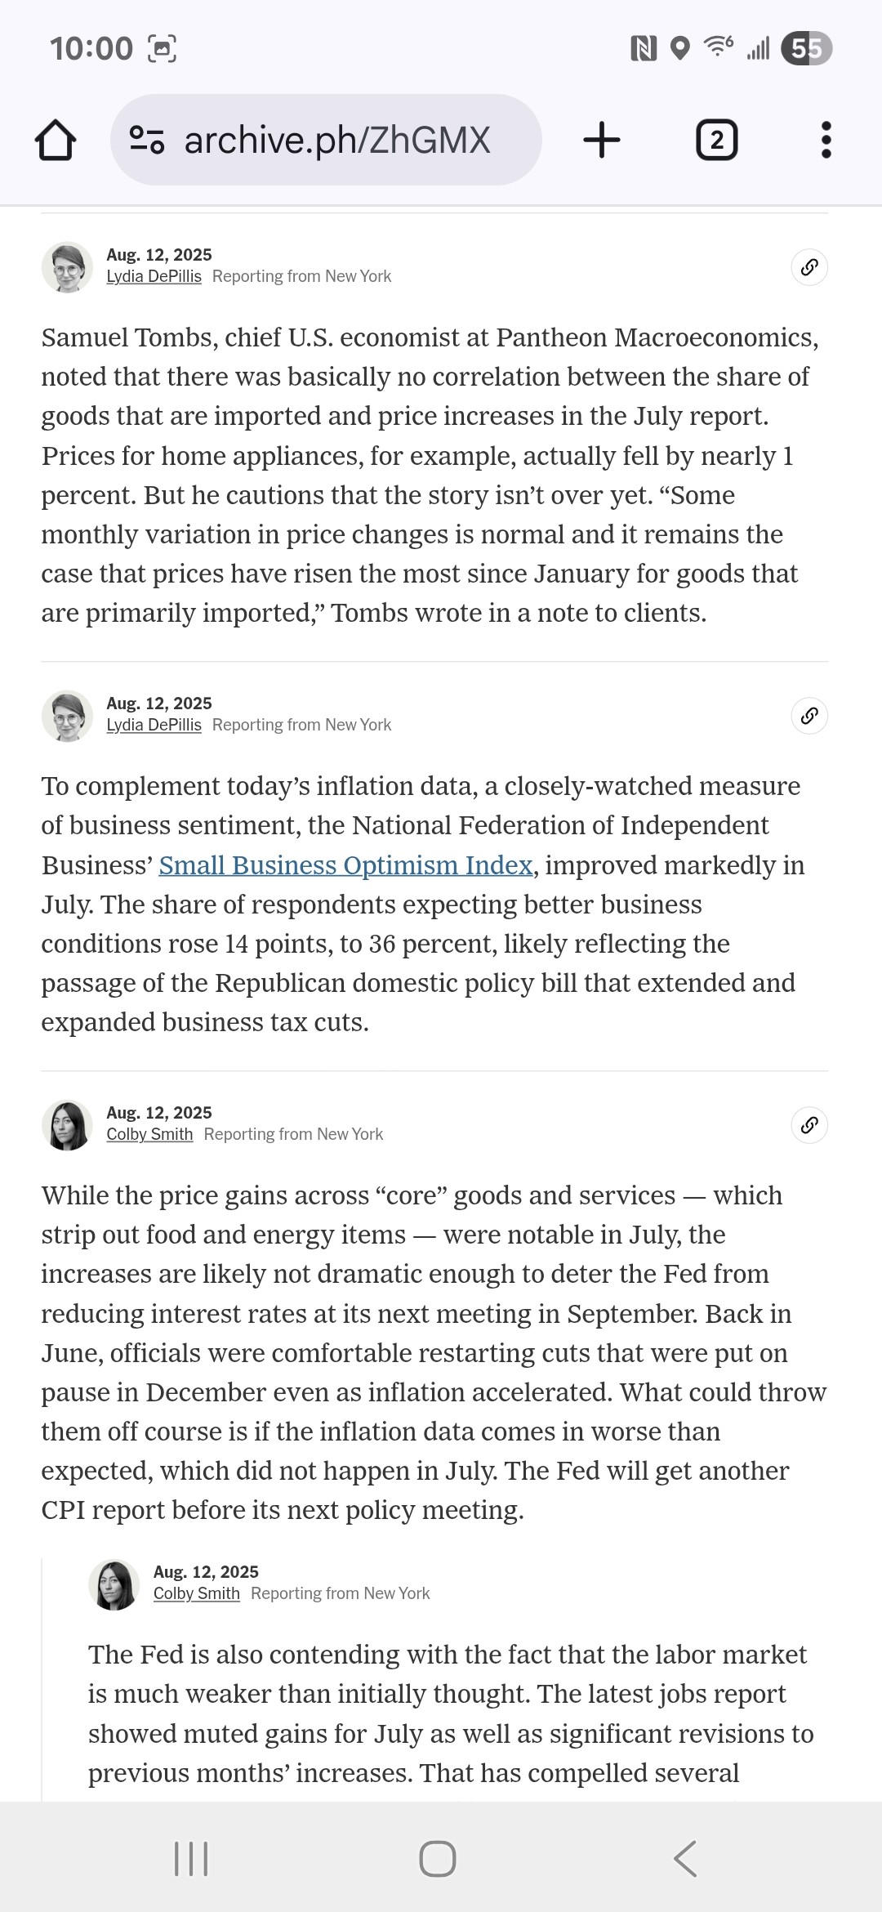Tap Lydia DePillis avatar on first post
The height and width of the screenshot is (1912, 882).
click(67, 267)
